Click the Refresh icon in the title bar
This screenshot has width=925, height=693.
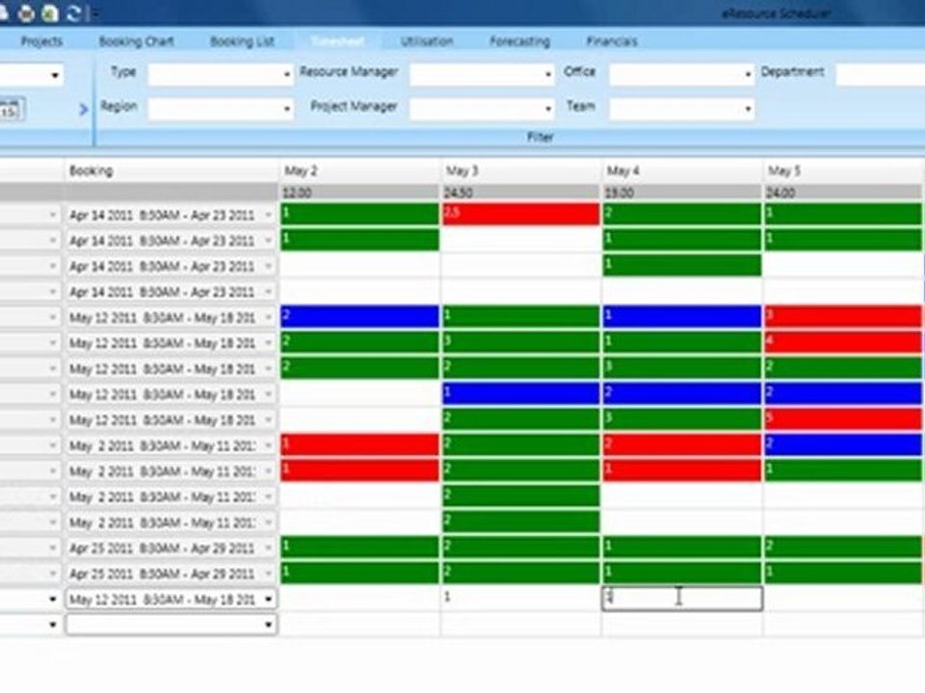(x=74, y=13)
